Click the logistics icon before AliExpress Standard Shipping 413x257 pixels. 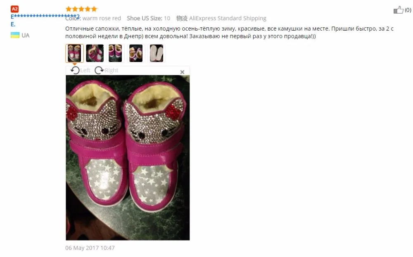(182, 18)
